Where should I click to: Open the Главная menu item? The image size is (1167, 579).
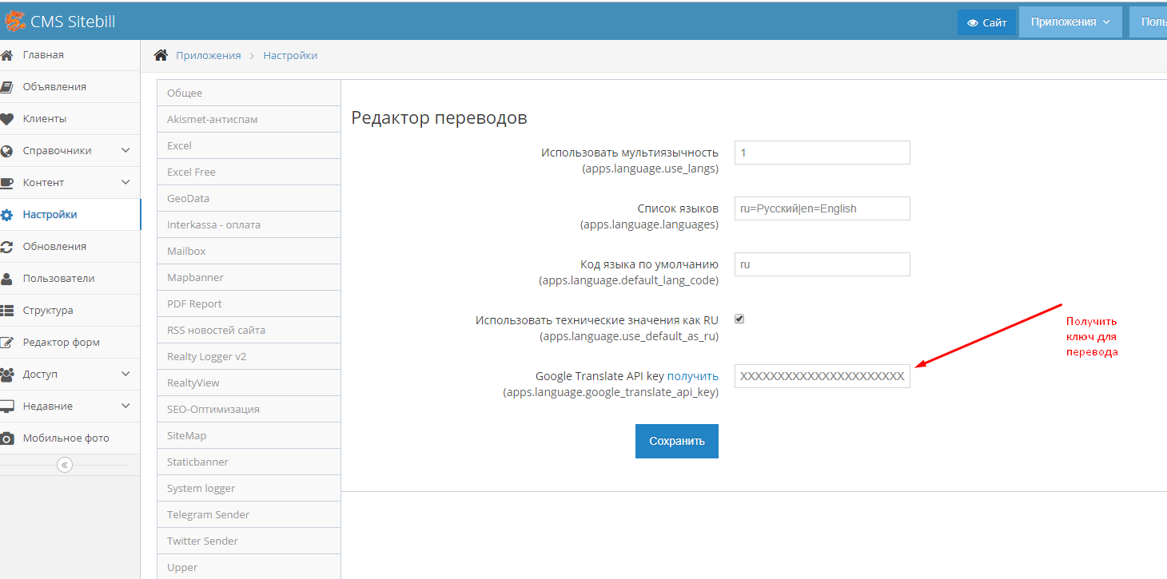point(70,55)
